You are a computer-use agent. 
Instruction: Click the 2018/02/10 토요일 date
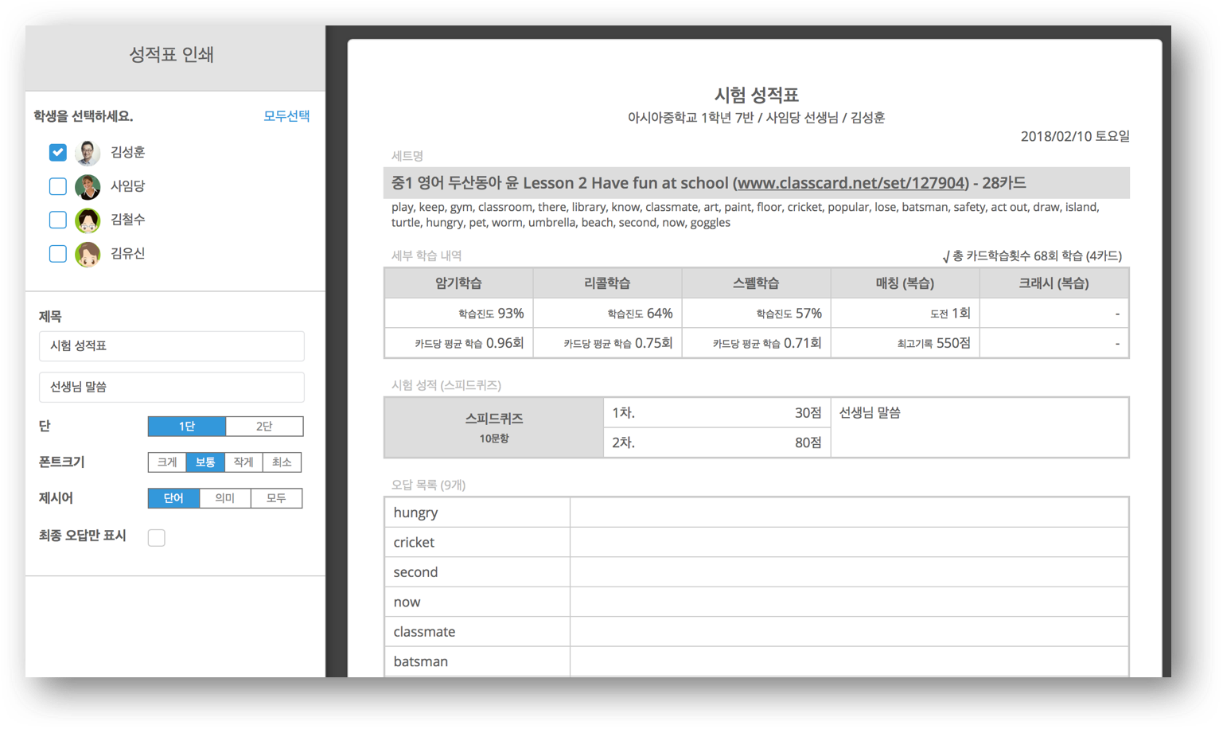tap(1075, 136)
